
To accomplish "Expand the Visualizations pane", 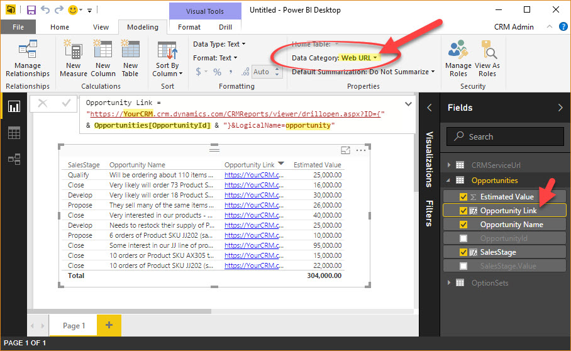I will [x=430, y=159].
